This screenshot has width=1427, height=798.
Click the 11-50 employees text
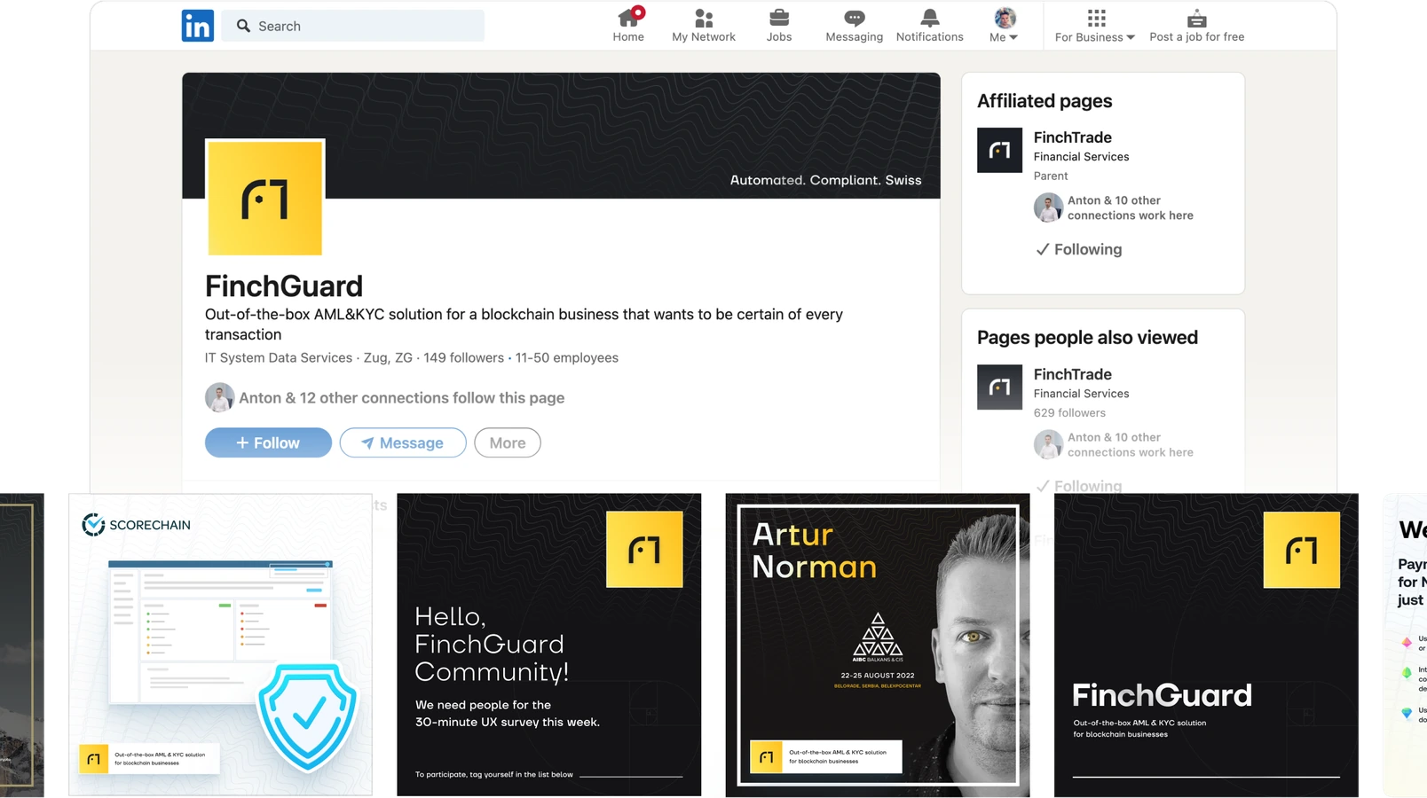(567, 357)
